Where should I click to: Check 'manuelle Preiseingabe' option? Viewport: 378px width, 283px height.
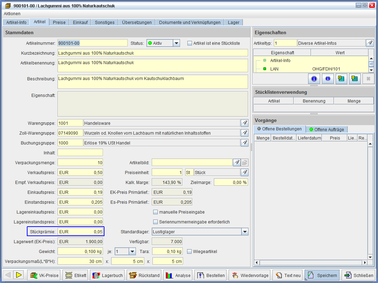(x=155, y=212)
